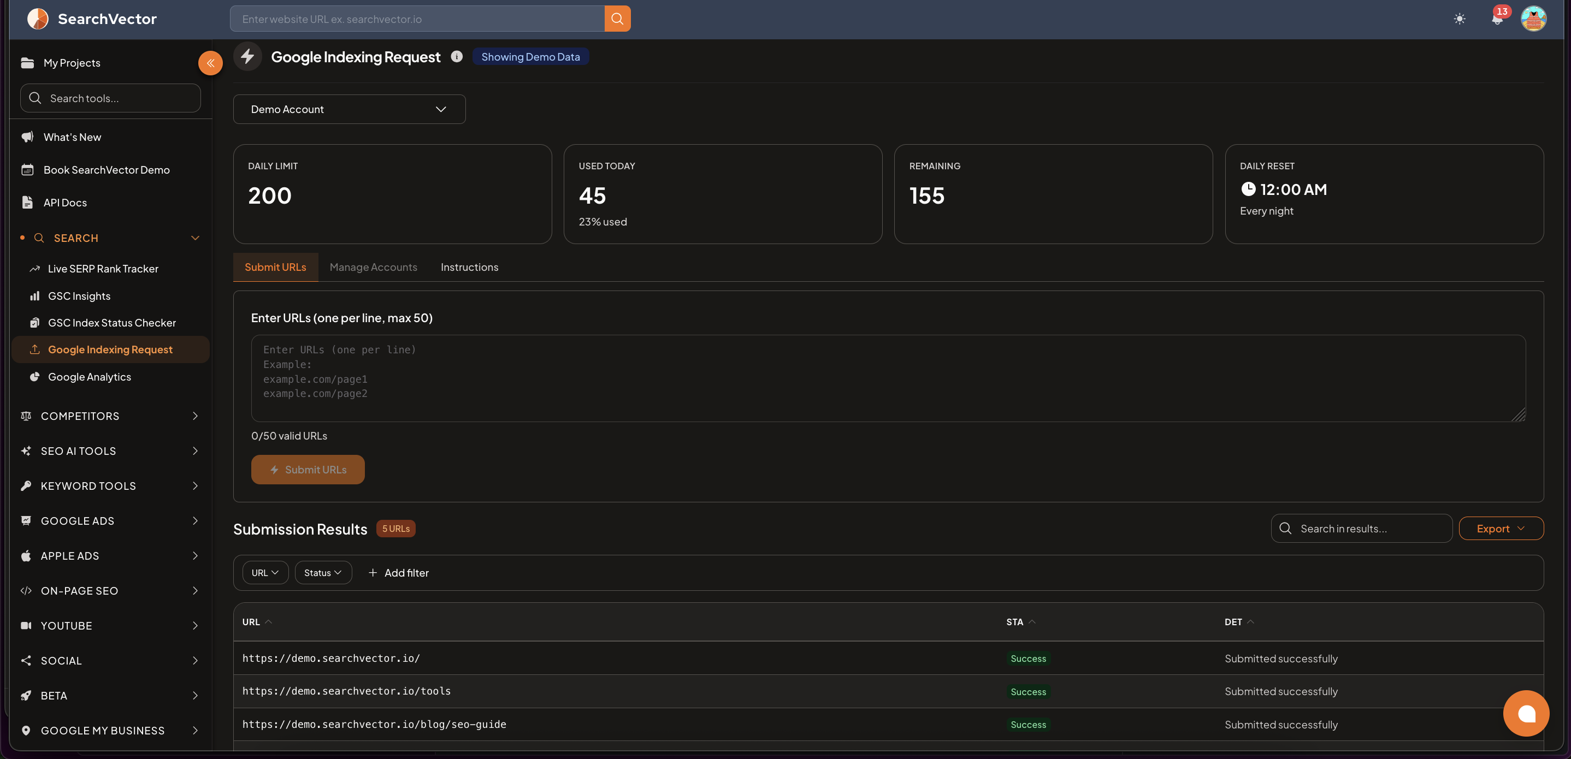Viewport: 1571px width, 759px height.
Task: Expand the GOOGLE ADS section
Action: coord(195,521)
